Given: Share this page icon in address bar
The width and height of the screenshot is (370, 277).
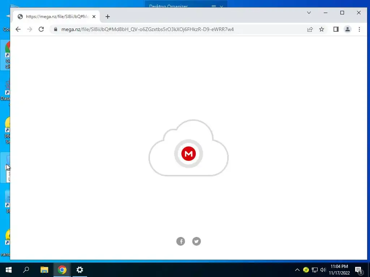Looking at the screenshot, I should [x=310, y=29].
